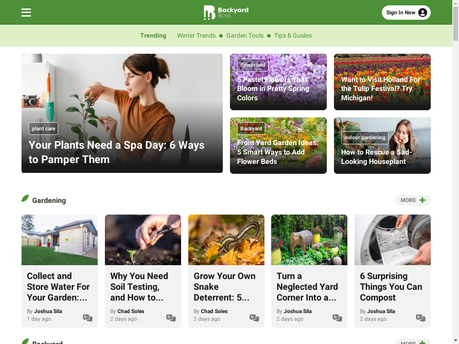
Task: Open comments for Why You Need Soil Testing article
Action: click(171, 318)
